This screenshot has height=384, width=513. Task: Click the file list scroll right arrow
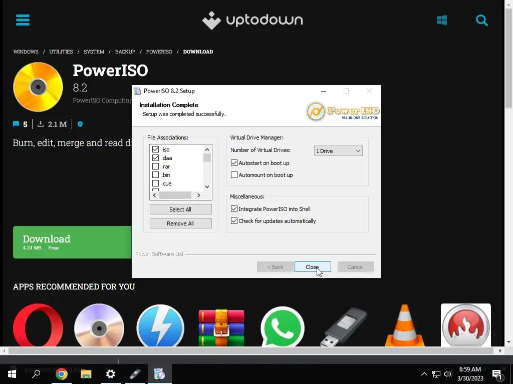[198, 195]
